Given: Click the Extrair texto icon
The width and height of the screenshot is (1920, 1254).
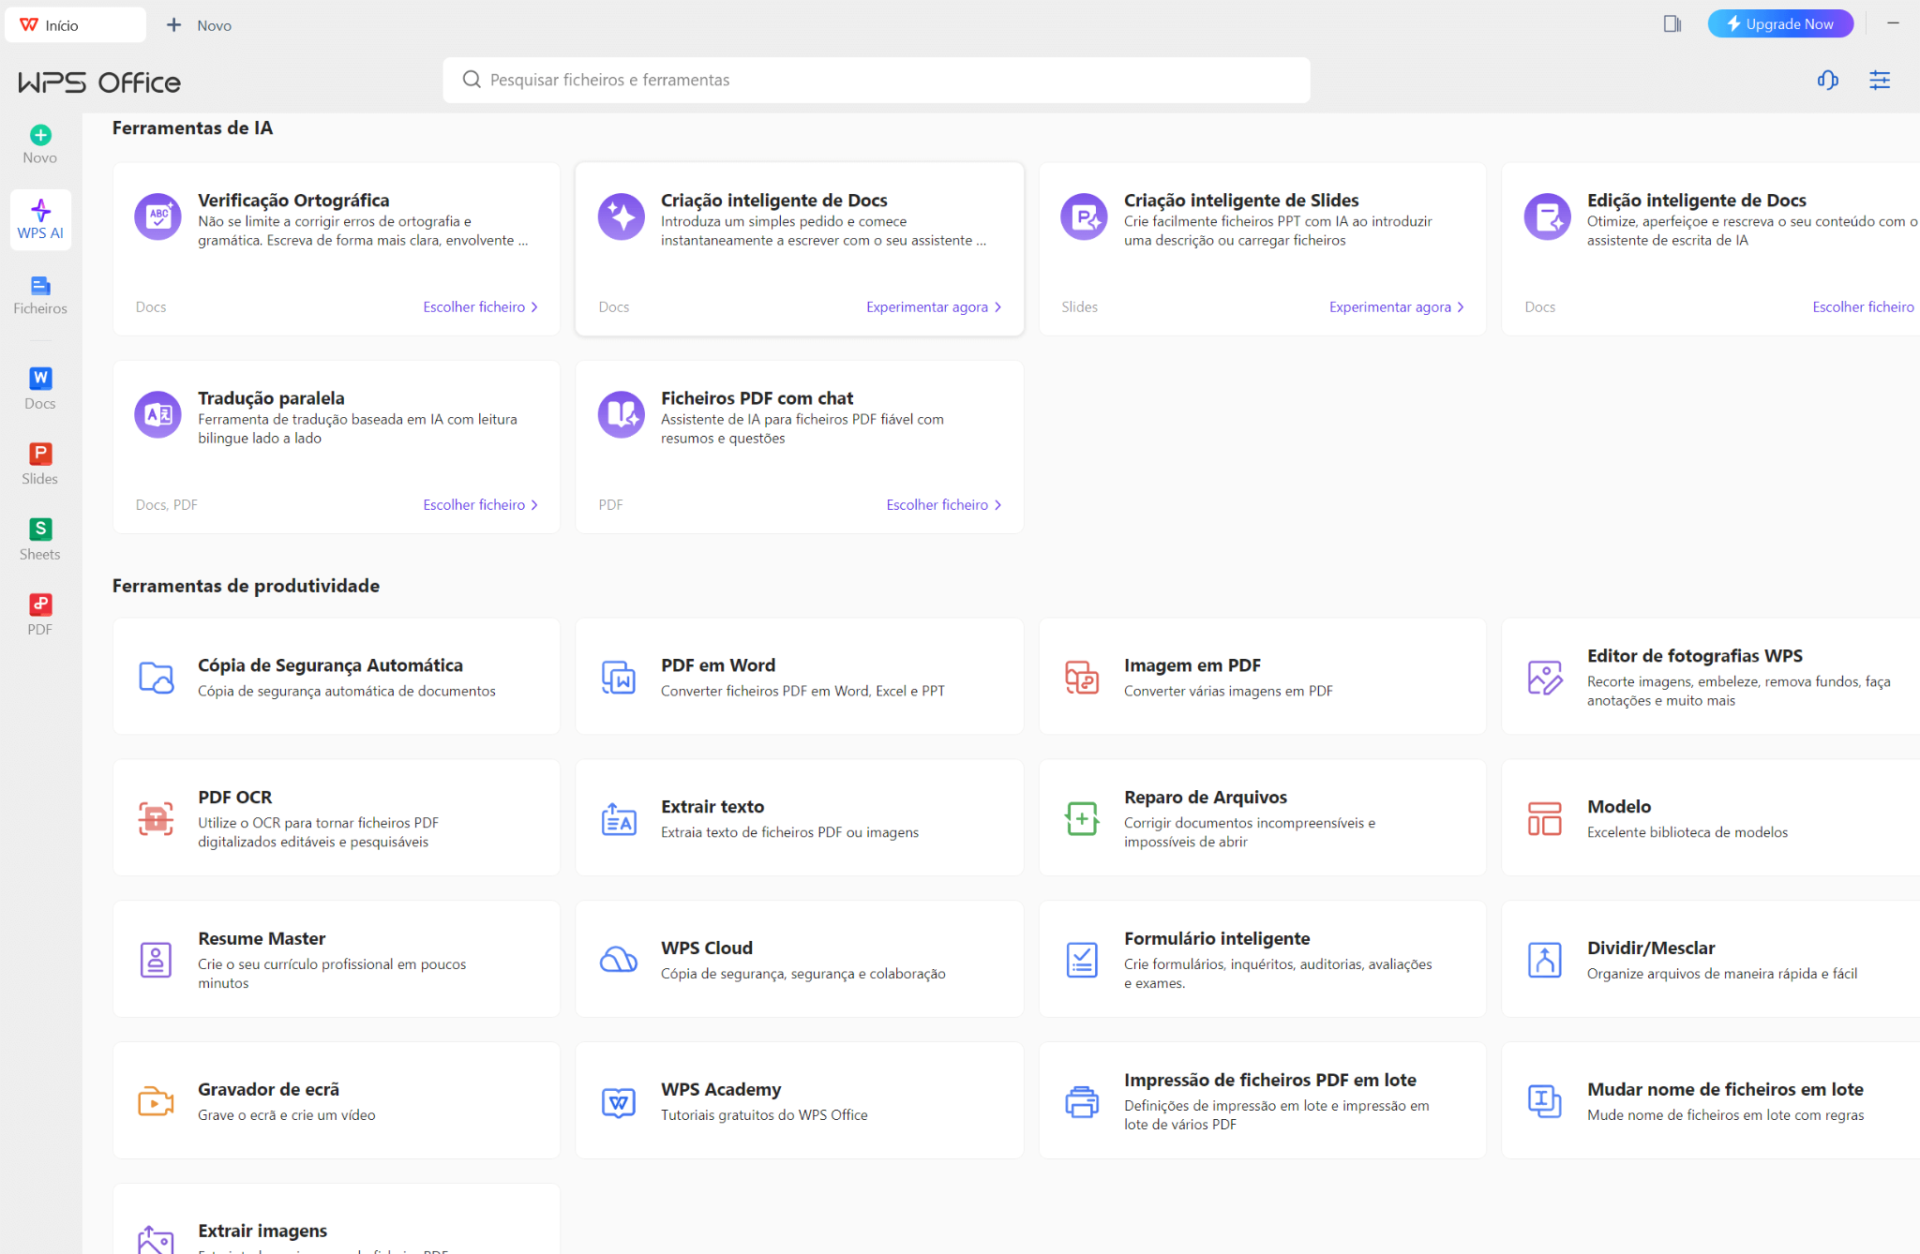Looking at the screenshot, I should point(619,818).
